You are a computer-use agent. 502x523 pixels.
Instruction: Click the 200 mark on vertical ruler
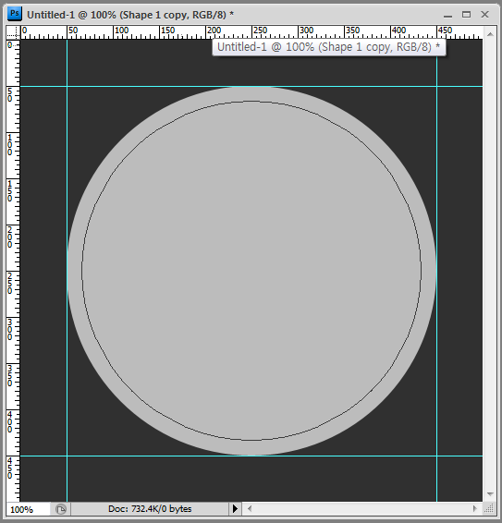[x=9, y=237]
